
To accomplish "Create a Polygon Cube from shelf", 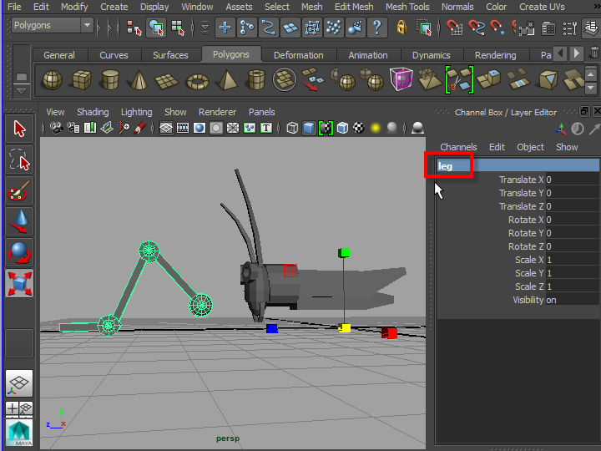I will pyautogui.click(x=82, y=80).
